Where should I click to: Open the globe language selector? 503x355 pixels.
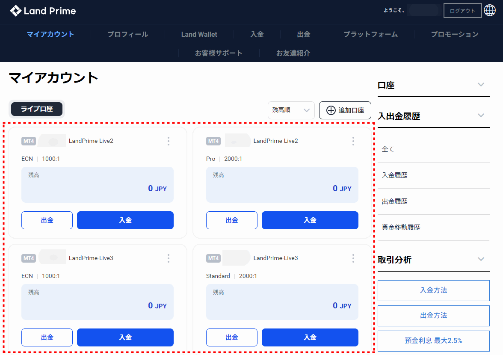click(489, 10)
